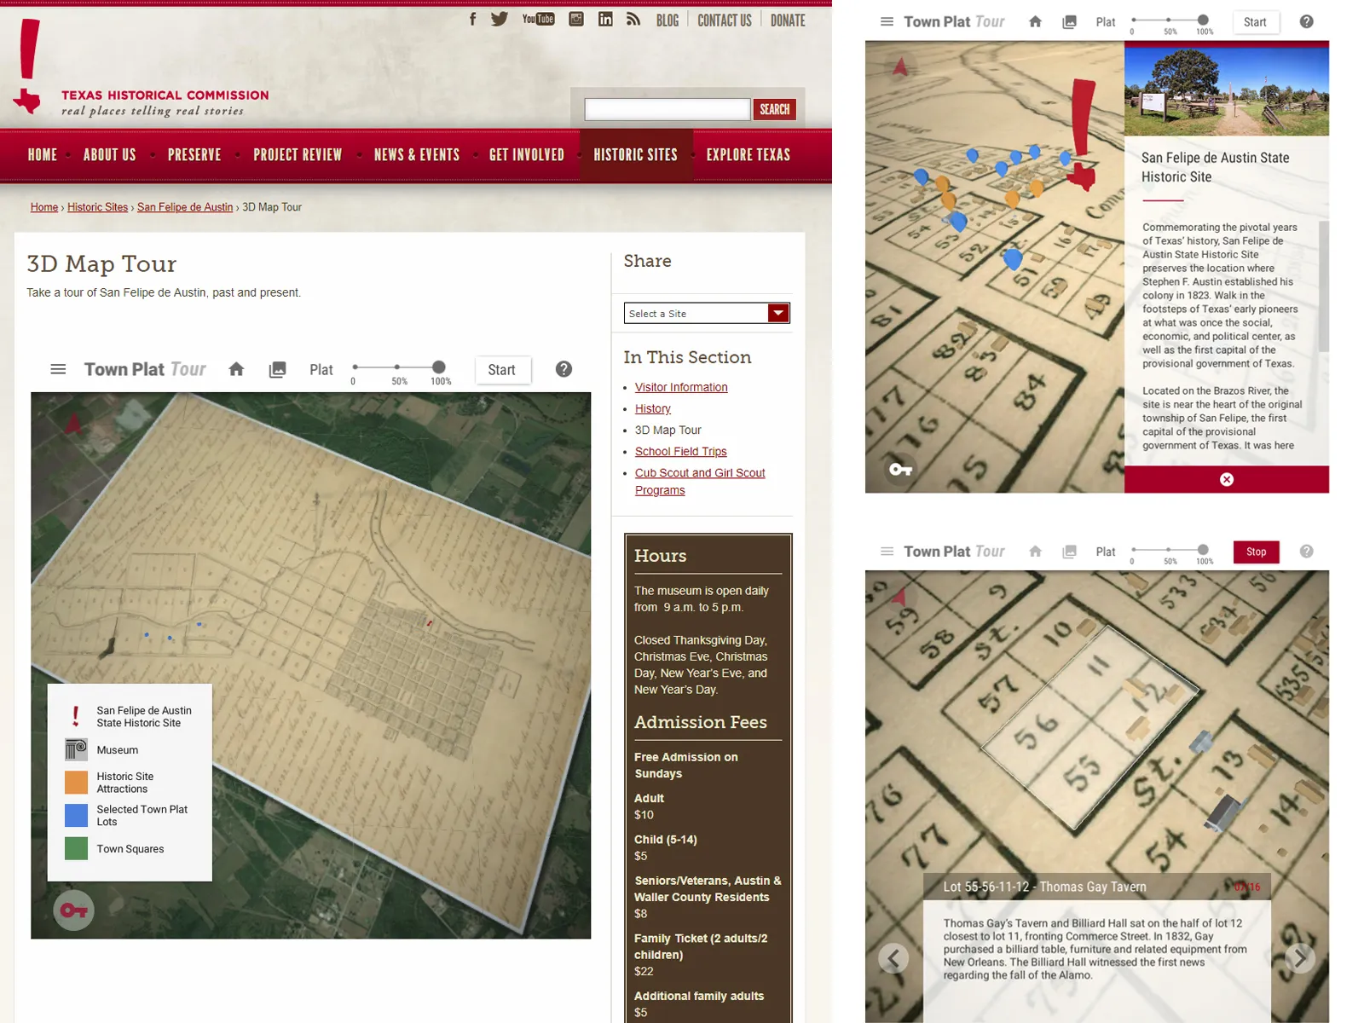Open the LinkedIn icon in the header

605,19
